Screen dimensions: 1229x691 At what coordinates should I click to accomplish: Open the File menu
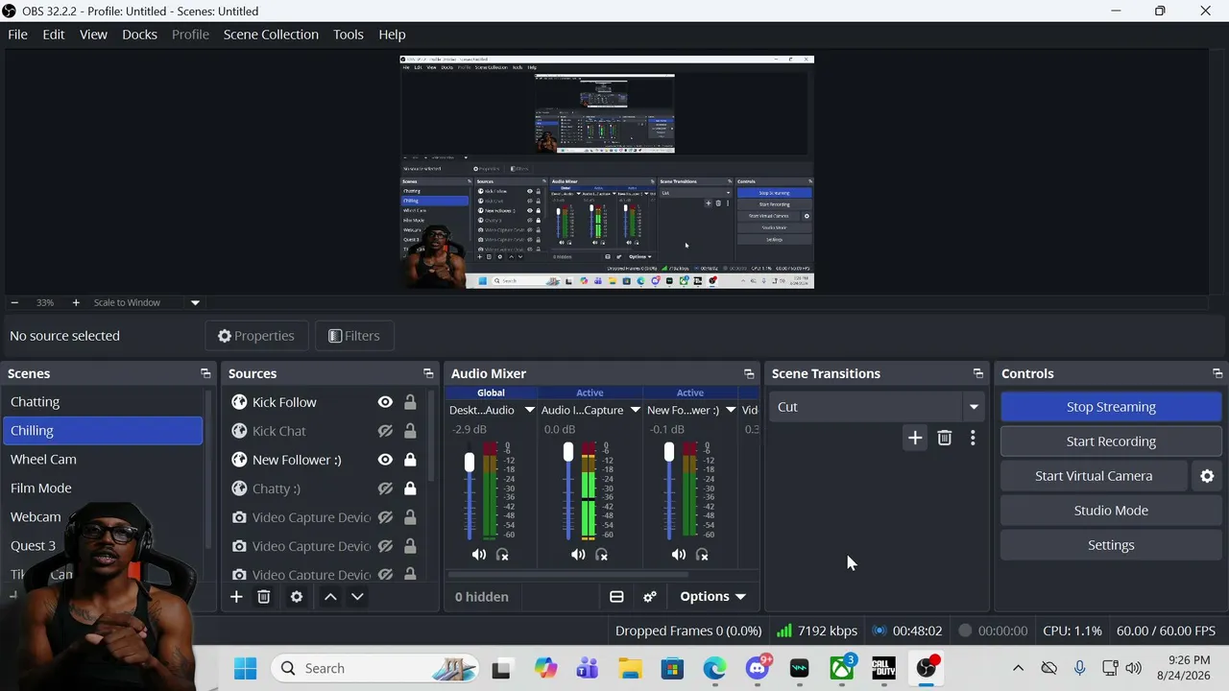pyautogui.click(x=17, y=35)
